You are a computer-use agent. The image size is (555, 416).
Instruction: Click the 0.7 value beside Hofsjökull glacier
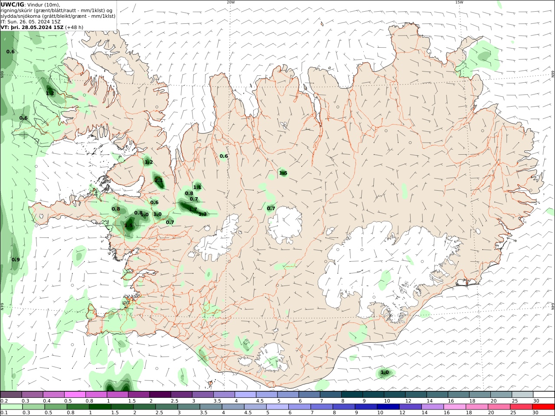point(271,208)
